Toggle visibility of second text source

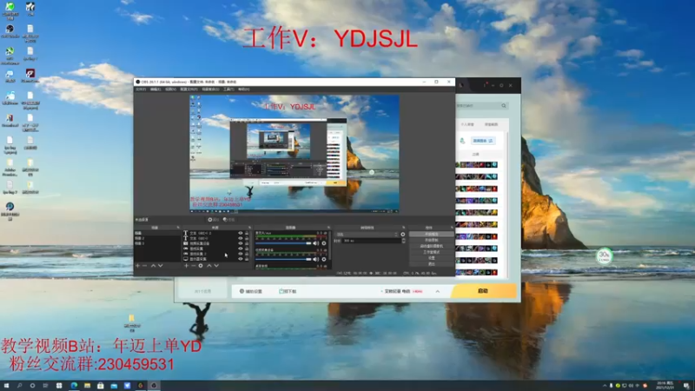(241, 238)
